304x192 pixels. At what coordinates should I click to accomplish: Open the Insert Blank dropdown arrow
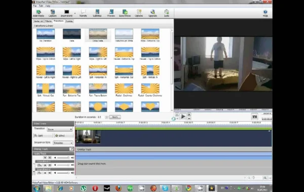(75, 13)
